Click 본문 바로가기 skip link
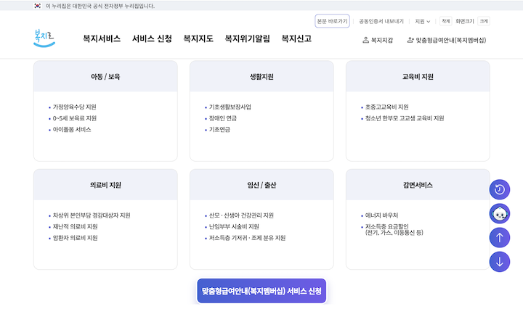 pos(332,21)
